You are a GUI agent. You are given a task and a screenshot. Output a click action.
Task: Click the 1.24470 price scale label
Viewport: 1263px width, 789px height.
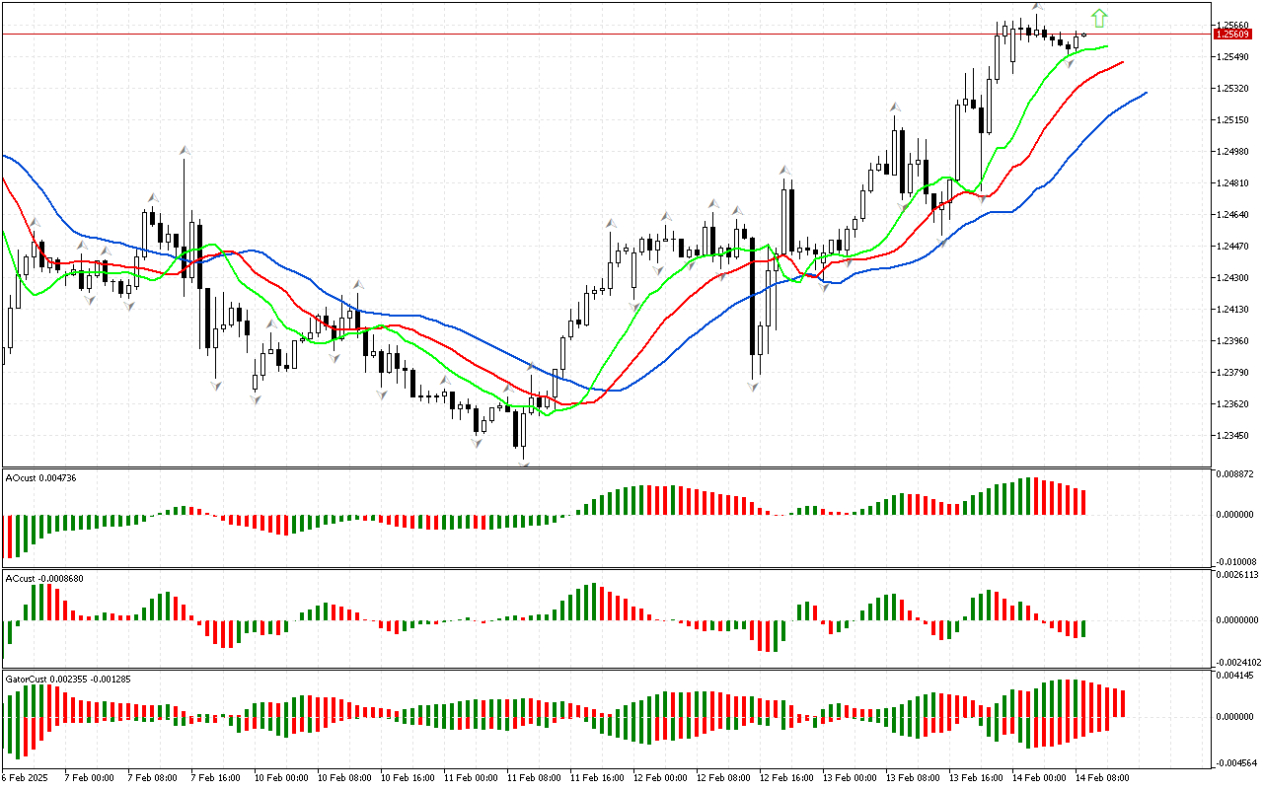[1233, 247]
